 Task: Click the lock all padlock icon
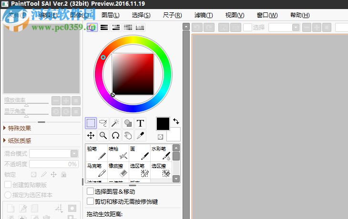(64, 174)
